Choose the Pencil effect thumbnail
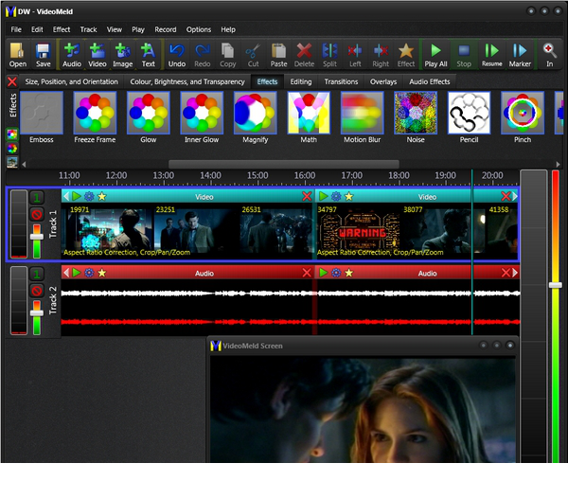 470,113
